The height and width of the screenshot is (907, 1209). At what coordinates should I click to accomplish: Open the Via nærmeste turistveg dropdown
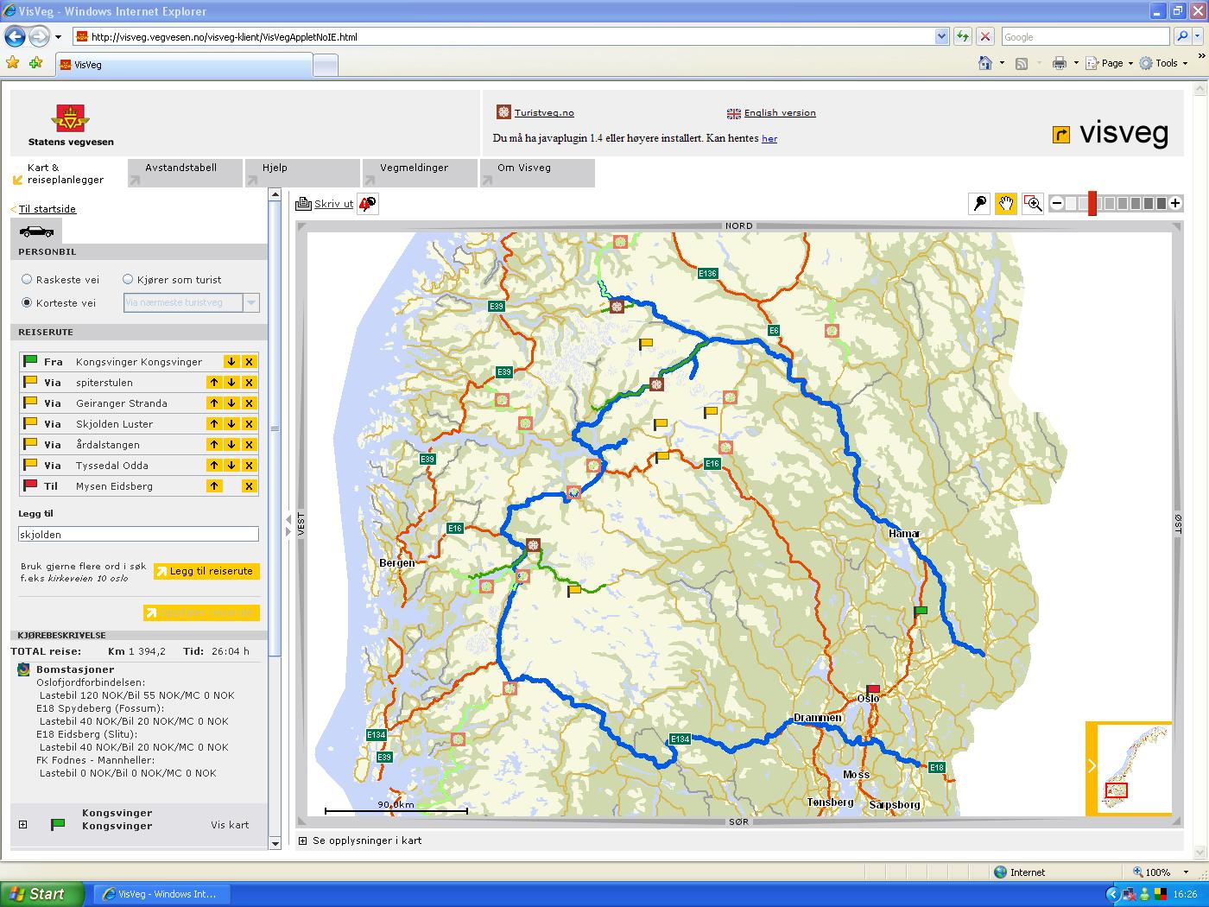point(251,303)
